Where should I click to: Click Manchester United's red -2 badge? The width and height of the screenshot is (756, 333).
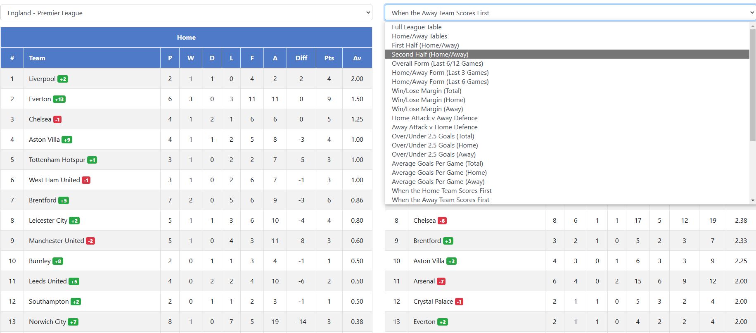tap(91, 240)
